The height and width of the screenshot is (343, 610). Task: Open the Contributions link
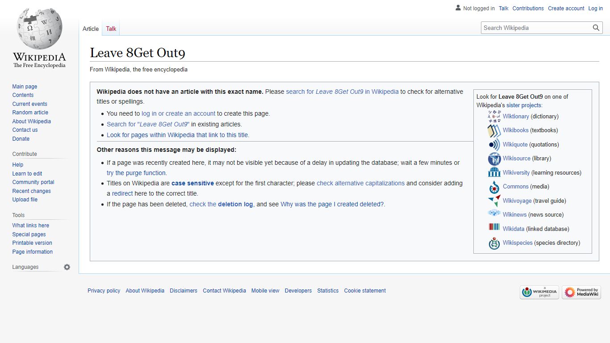tap(528, 8)
